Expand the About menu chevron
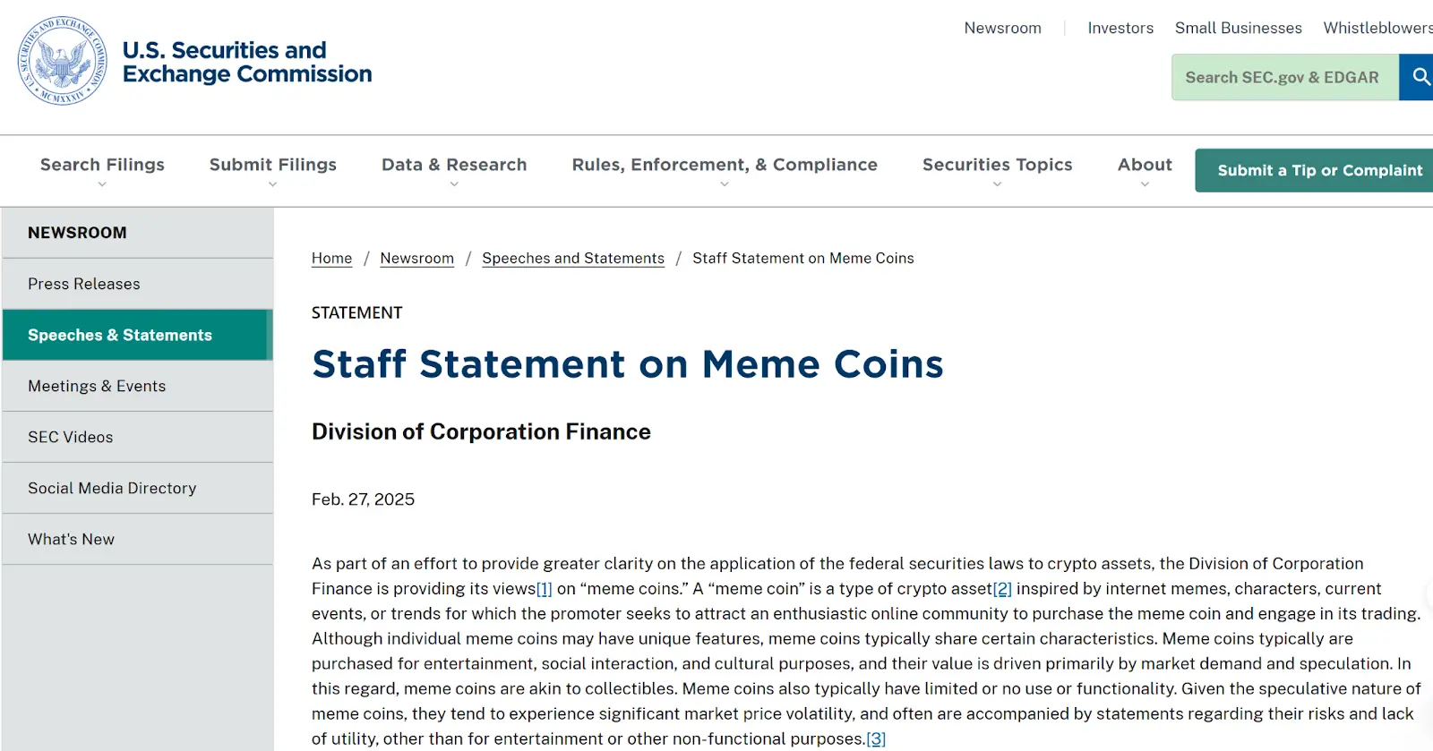Image resolution: width=1433 pixels, height=751 pixels. pos(1145,184)
